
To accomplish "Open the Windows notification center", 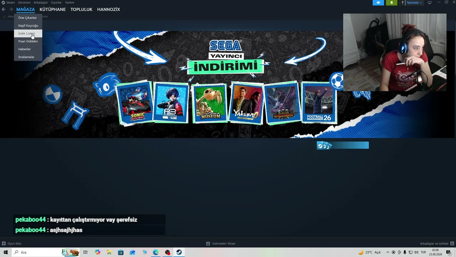I will pyautogui.click(x=449, y=252).
